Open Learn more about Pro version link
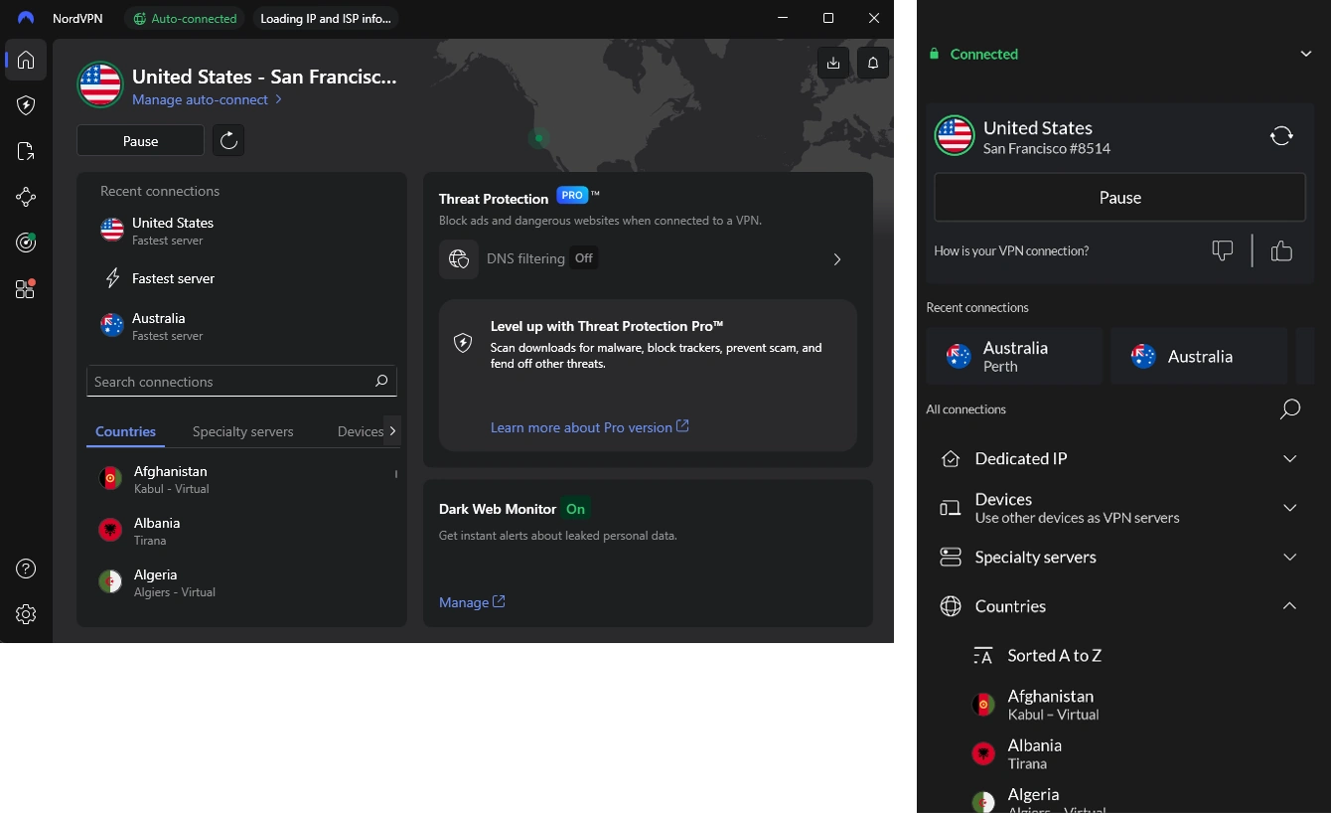The height and width of the screenshot is (813, 1331). pyautogui.click(x=581, y=426)
